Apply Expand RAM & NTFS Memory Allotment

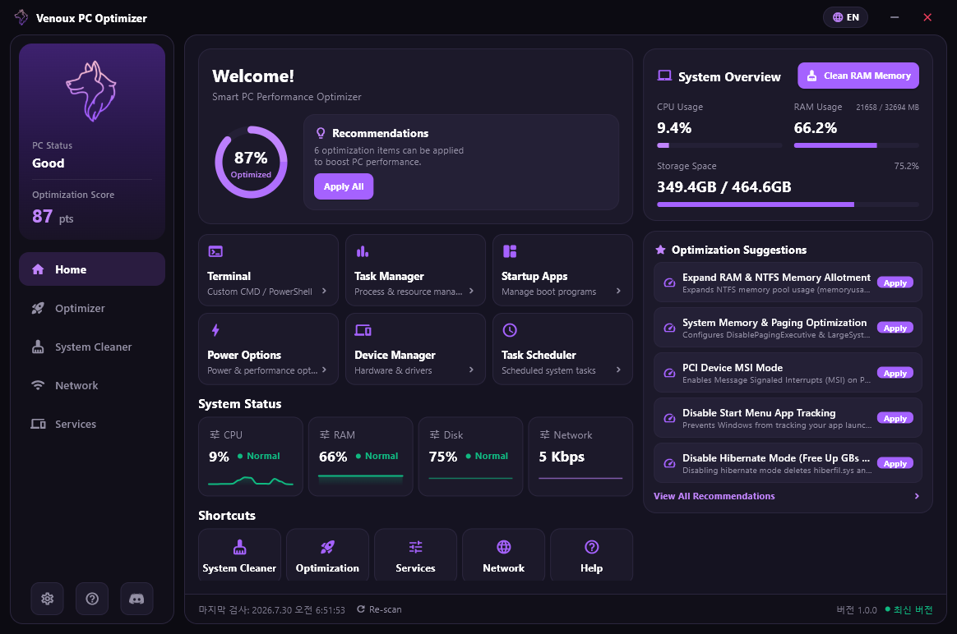point(895,283)
